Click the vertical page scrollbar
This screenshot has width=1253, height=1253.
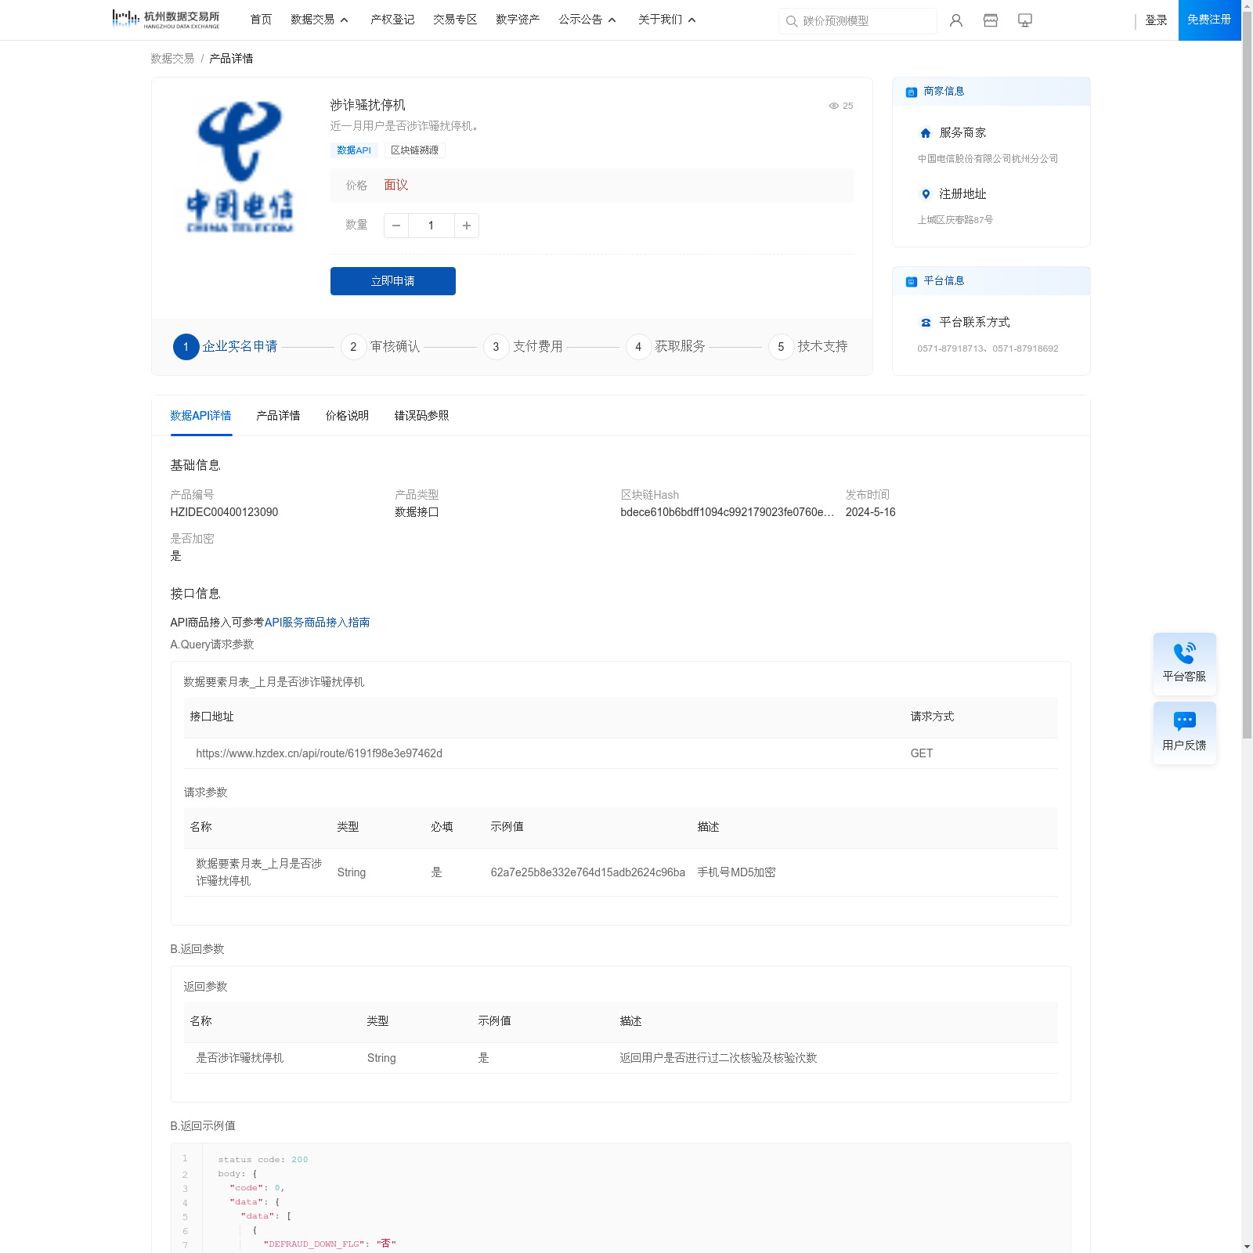click(1247, 376)
